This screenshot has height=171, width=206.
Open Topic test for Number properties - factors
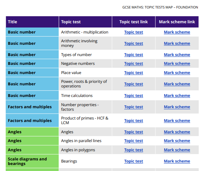click(134, 107)
